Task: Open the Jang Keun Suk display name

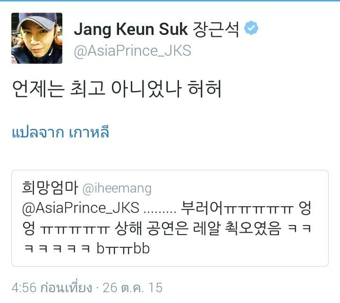Action: (131, 29)
